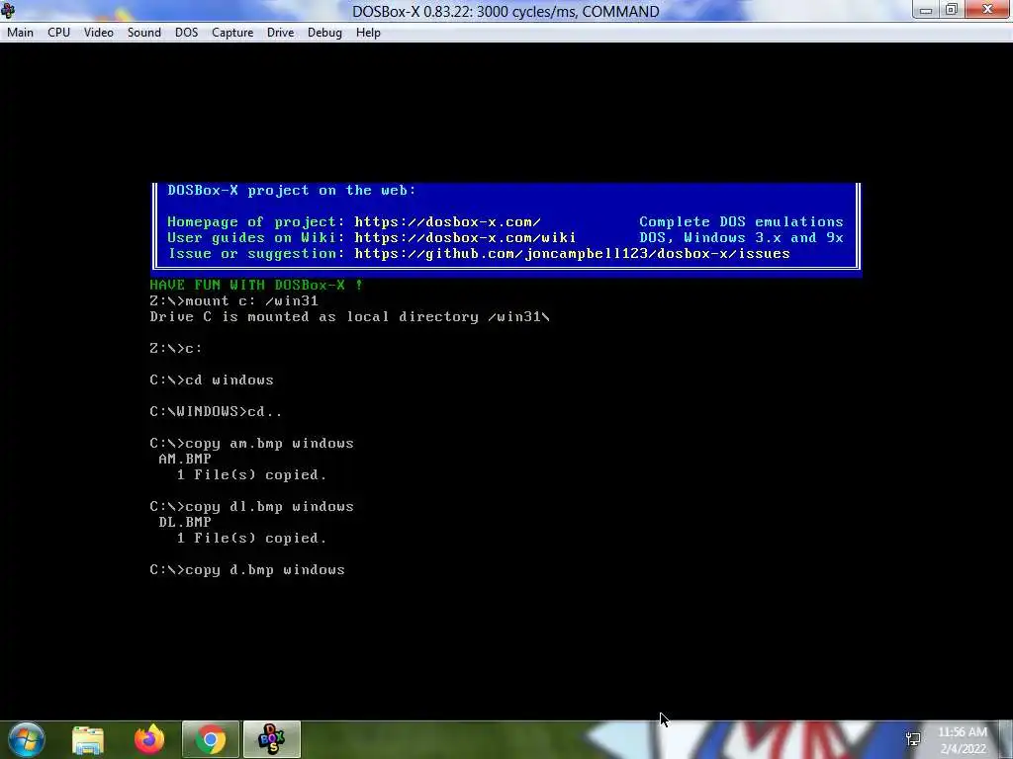Click the "Z:\>c:" prompt line
This screenshot has width=1013, height=759.
pyautogui.click(x=176, y=349)
